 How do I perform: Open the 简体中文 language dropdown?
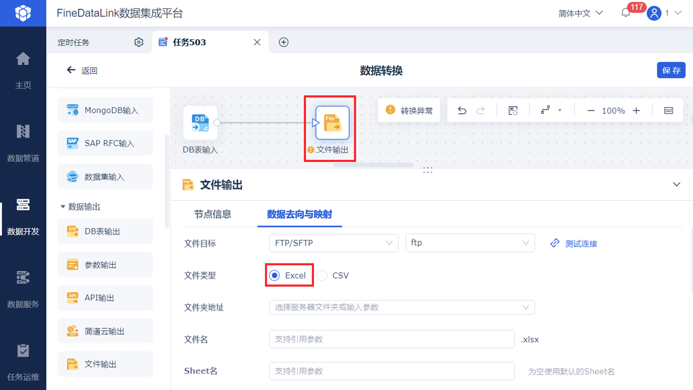[581, 13]
